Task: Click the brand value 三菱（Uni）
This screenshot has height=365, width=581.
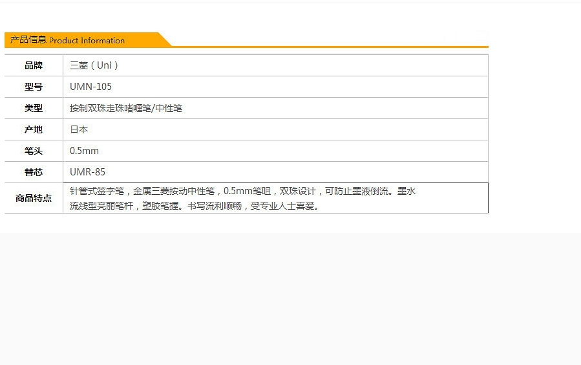Action: tap(94, 65)
